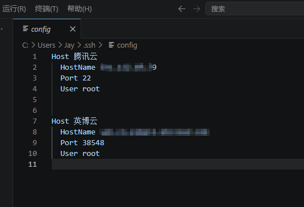The image size is (304, 207).
Task: Click "User root" on line 10
Action: coord(80,154)
